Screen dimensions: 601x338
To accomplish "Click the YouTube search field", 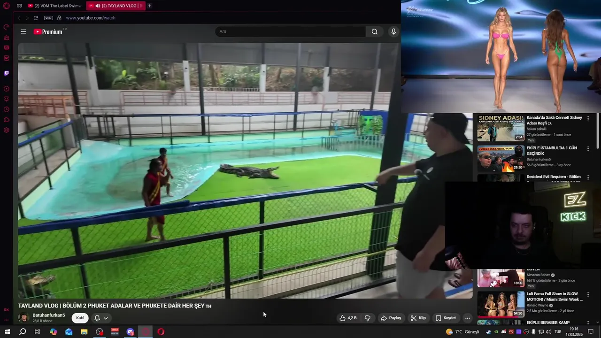I will tap(290, 31).
